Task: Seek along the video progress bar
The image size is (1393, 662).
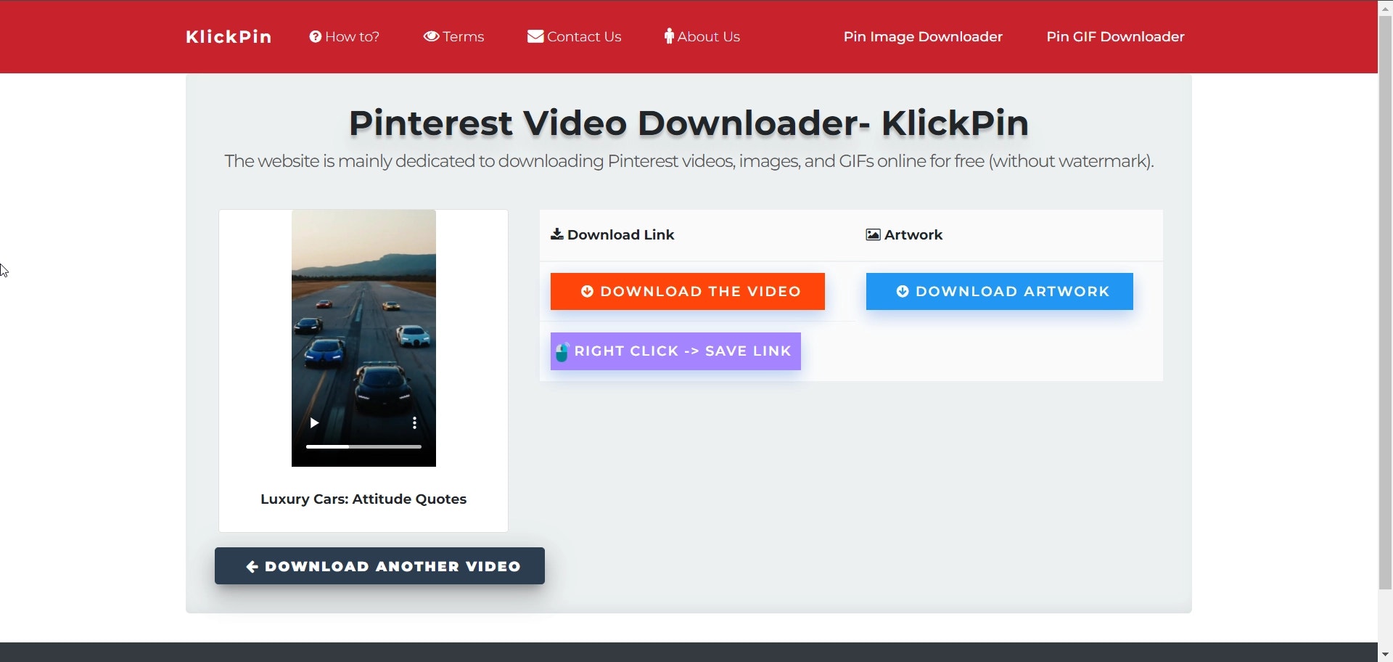Action: (363, 447)
